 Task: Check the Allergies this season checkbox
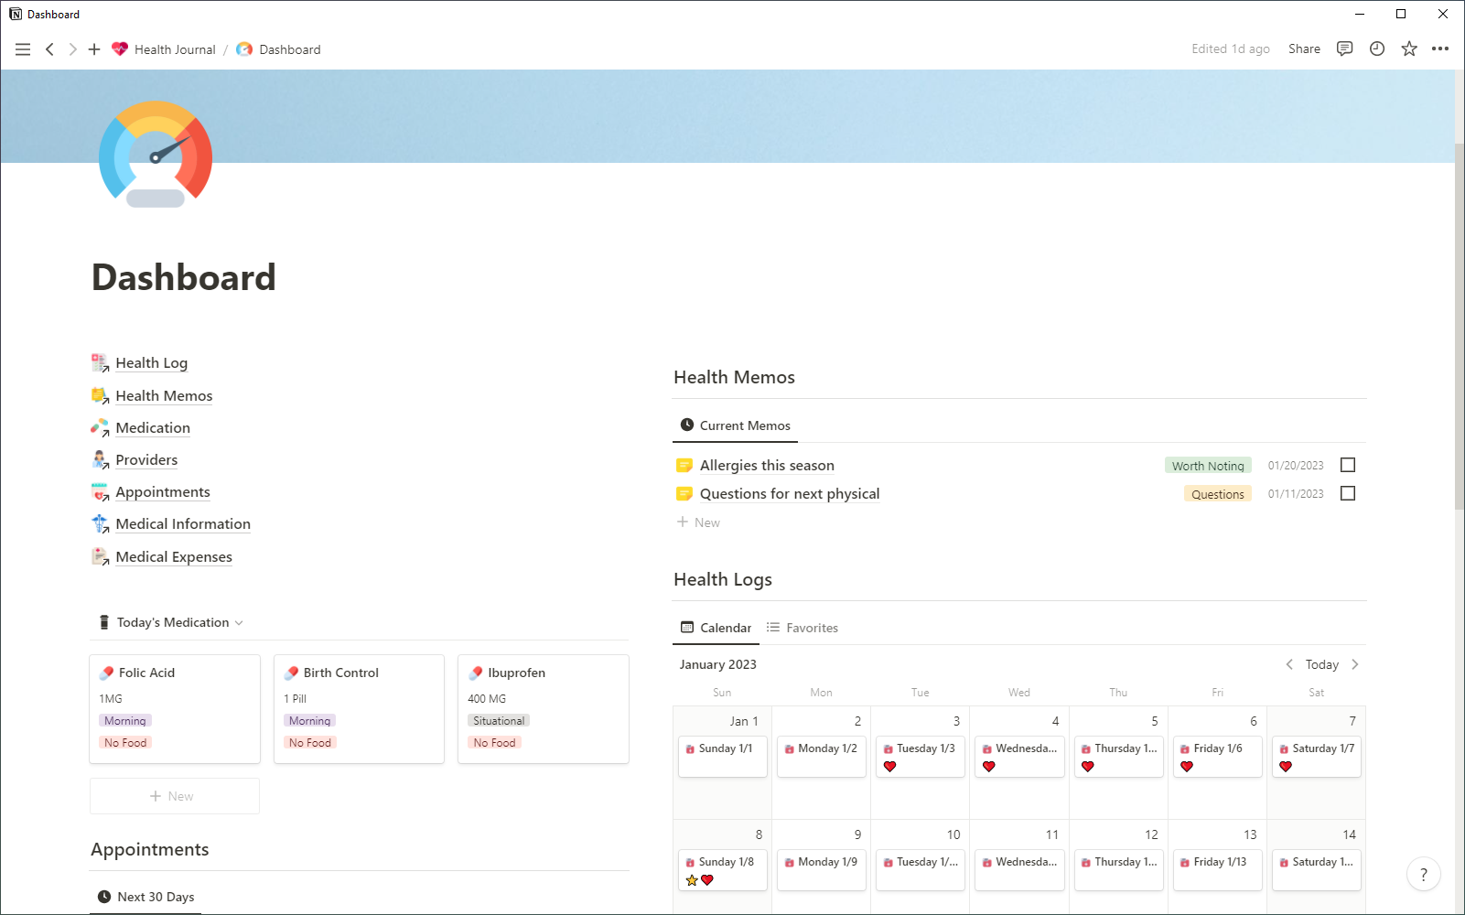[1348, 466]
